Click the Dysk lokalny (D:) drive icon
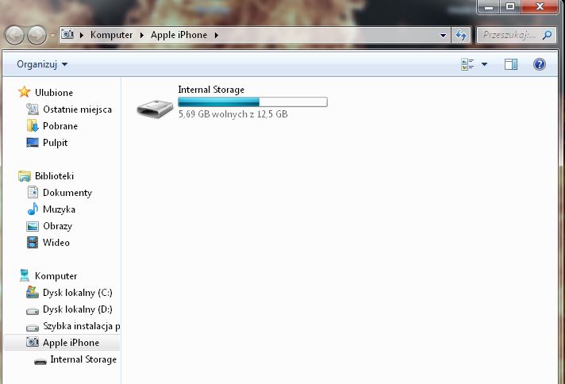Viewport: 565px width, 384px height. pyautogui.click(x=33, y=310)
